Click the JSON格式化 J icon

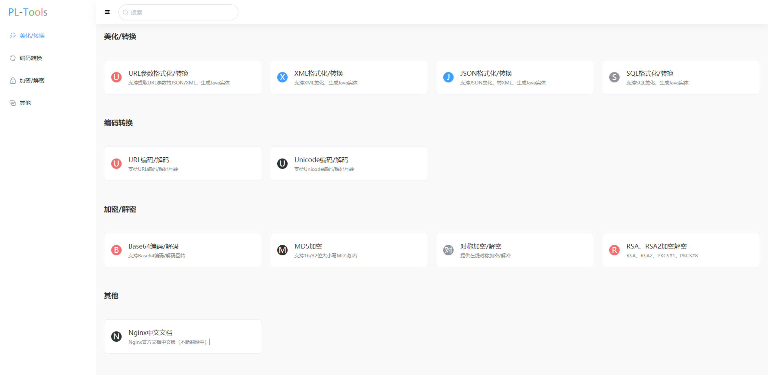click(x=448, y=77)
